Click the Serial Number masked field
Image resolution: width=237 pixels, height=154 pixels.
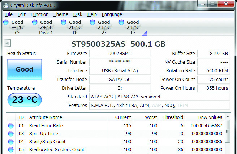point(120,62)
